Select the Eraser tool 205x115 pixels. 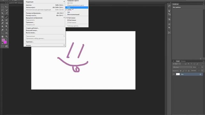tap(3, 23)
